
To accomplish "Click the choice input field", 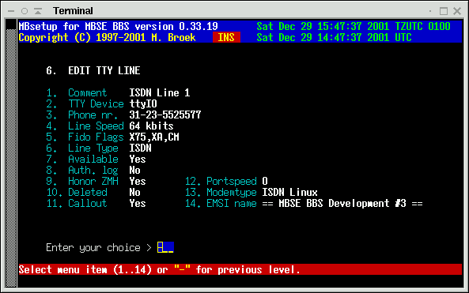I will [x=165, y=247].
